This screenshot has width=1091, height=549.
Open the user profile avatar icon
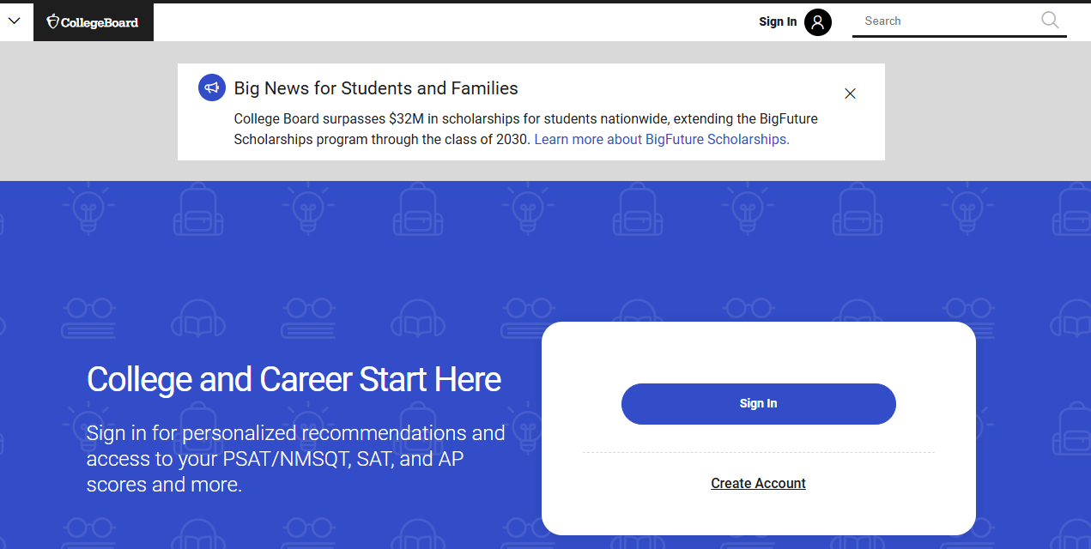click(x=817, y=22)
